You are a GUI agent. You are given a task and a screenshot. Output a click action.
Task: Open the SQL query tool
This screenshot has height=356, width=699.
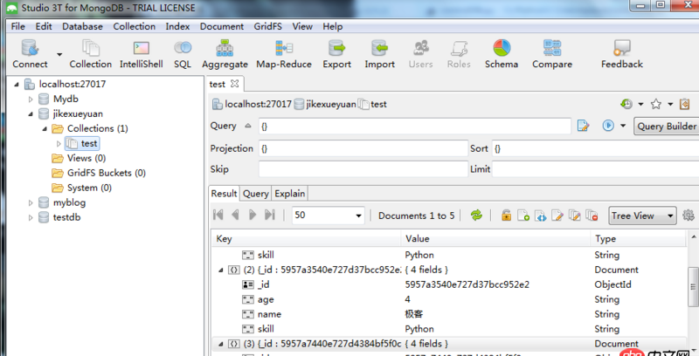[x=183, y=53]
